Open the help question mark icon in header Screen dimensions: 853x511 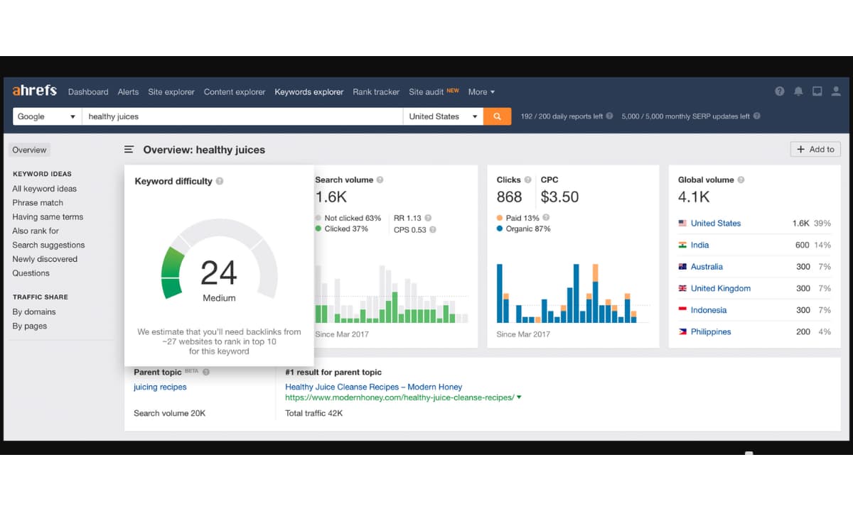pos(780,92)
